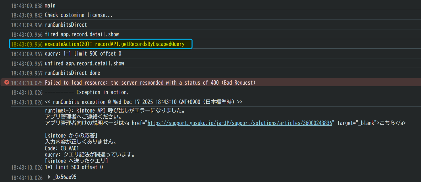Select the 'クエリ記法が間違っています' query error text
Screen dimensions: 421x182
(99, 155)
